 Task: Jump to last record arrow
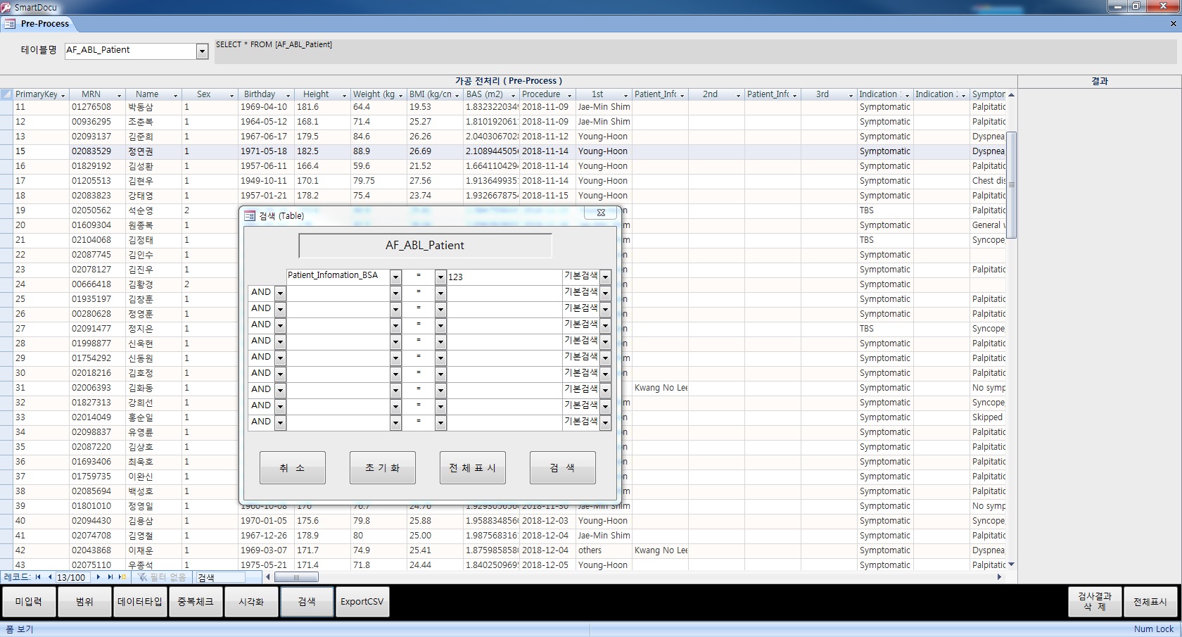tap(110, 577)
